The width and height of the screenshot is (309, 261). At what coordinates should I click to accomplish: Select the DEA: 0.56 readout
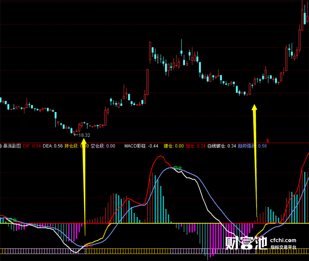53,146
